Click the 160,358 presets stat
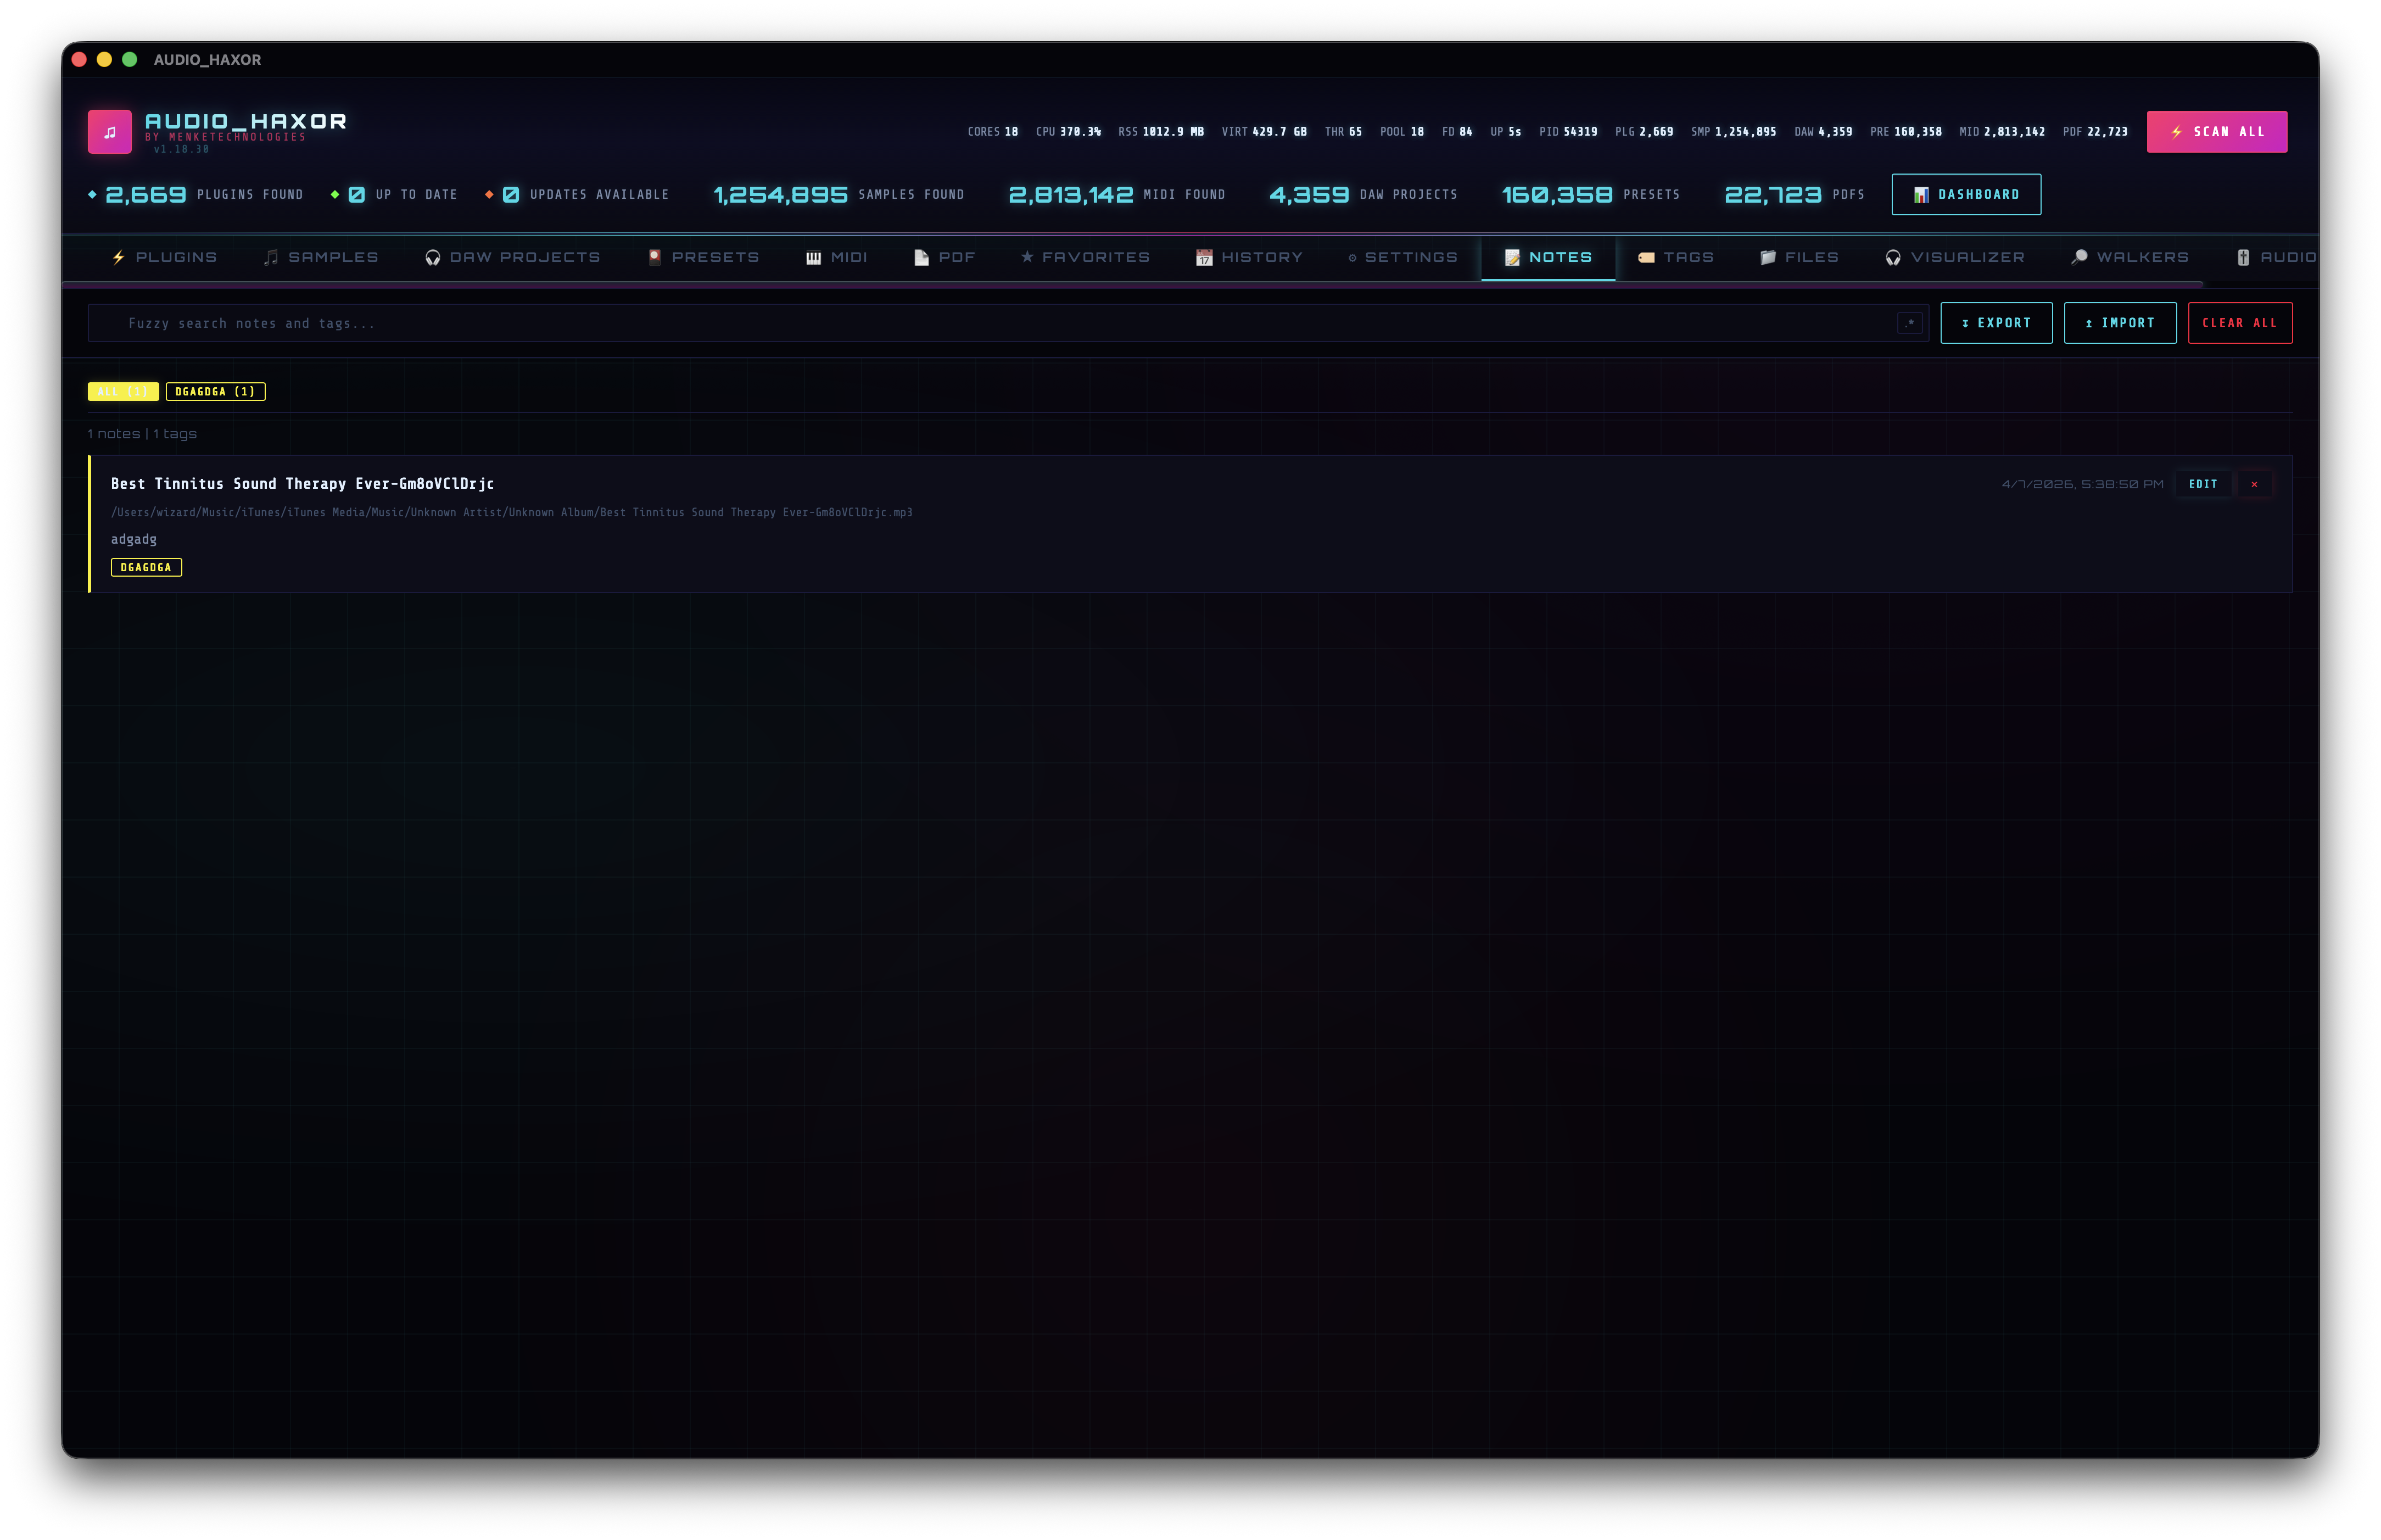 coord(1590,195)
